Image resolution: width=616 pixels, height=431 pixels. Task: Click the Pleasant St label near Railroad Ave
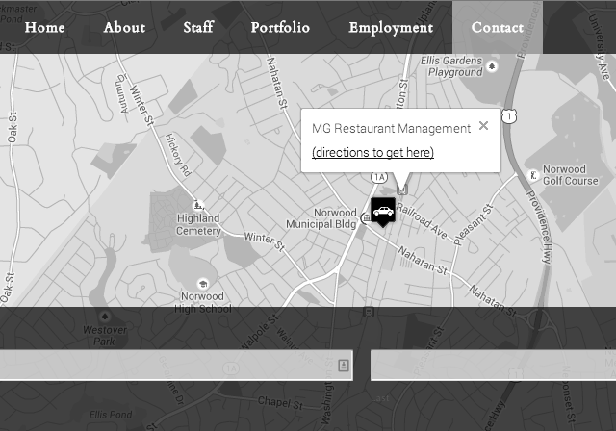click(473, 224)
